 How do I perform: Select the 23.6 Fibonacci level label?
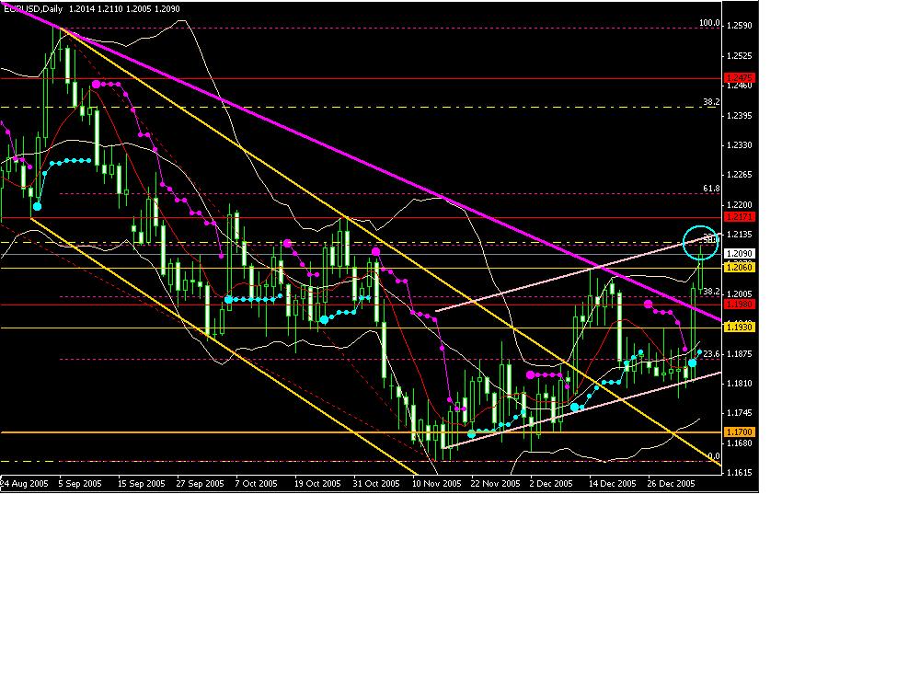point(712,354)
